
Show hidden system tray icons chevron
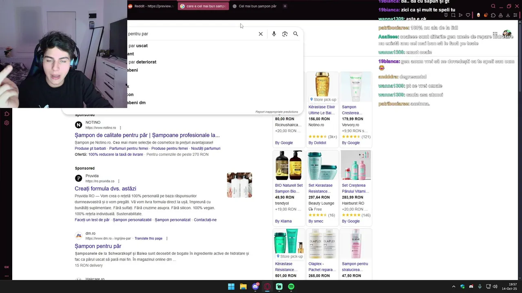[x=453, y=286]
